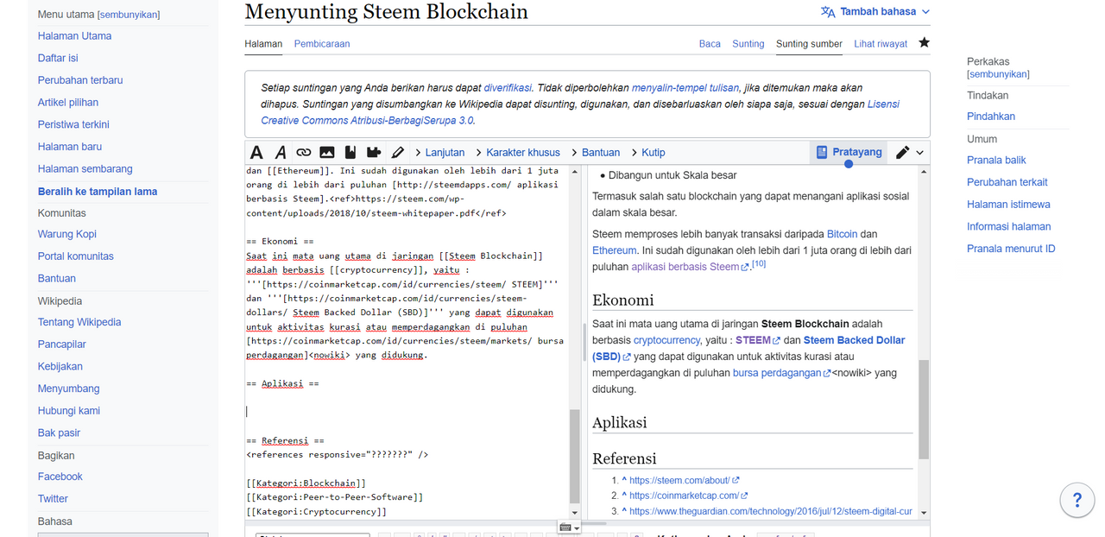This screenshot has width=1105, height=537.
Task: Click in the wikitext editor below Aplikasi heading
Action: click(406, 412)
